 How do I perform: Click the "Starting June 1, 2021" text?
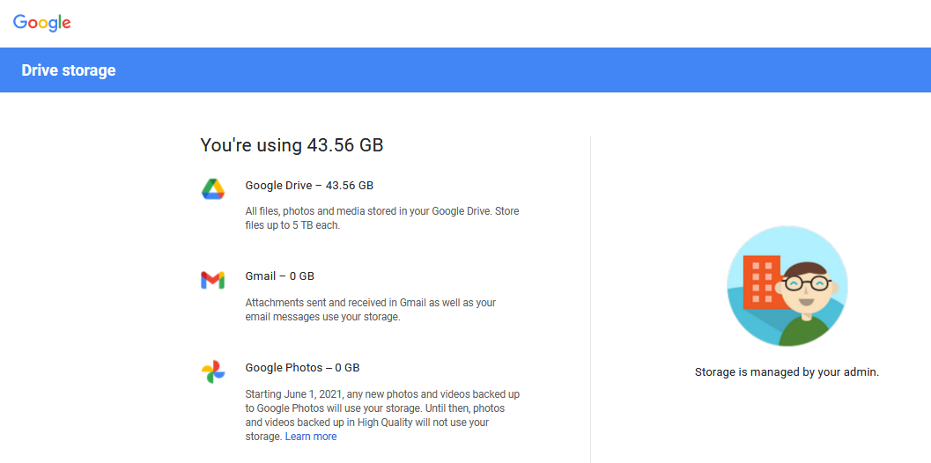292,394
